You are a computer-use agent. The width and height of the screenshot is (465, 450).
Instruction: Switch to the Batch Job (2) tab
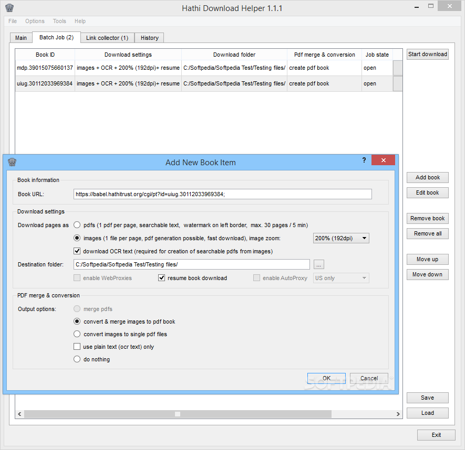(x=56, y=37)
